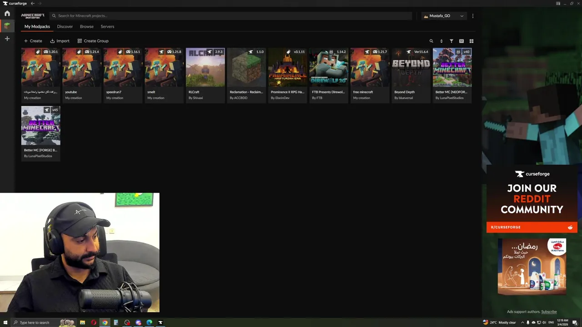Open the volume icon in system tray
Screen dimensions: 582x327
coord(545,322)
